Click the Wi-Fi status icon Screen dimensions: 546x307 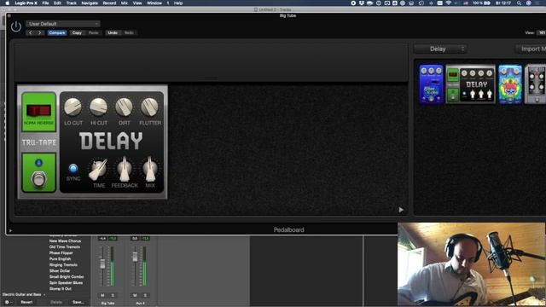[x=449, y=3]
